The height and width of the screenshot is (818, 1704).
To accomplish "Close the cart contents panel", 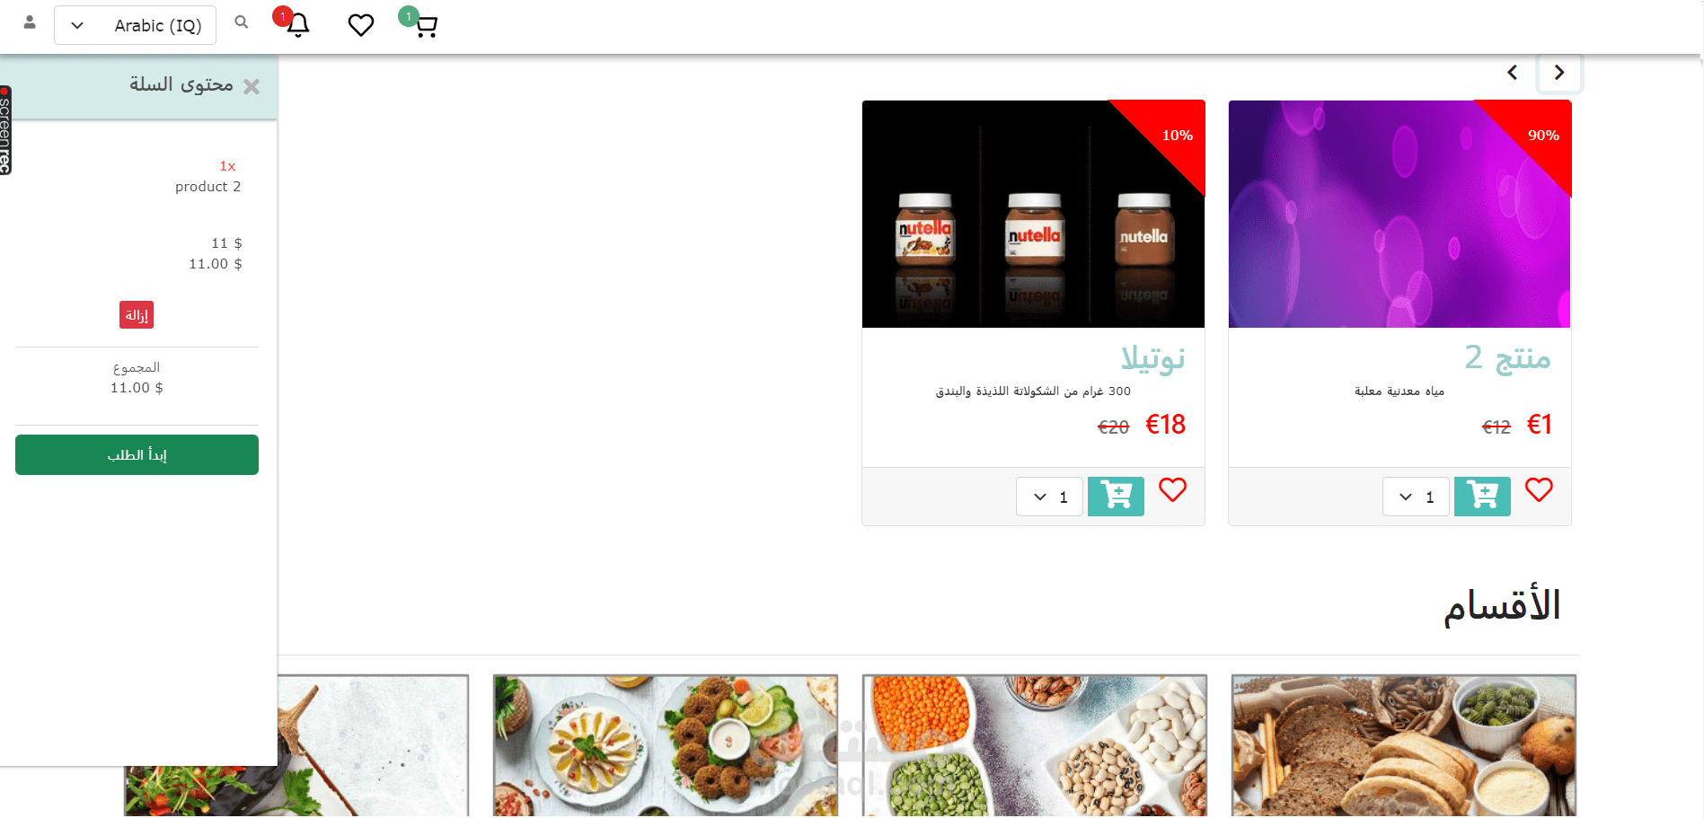I will (252, 87).
